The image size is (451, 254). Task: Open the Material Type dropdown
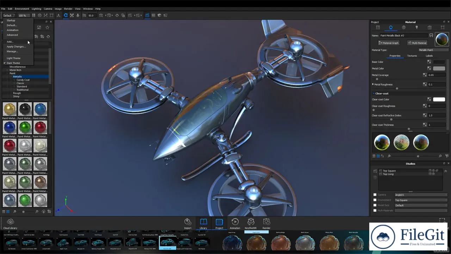[x=433, y=50]
